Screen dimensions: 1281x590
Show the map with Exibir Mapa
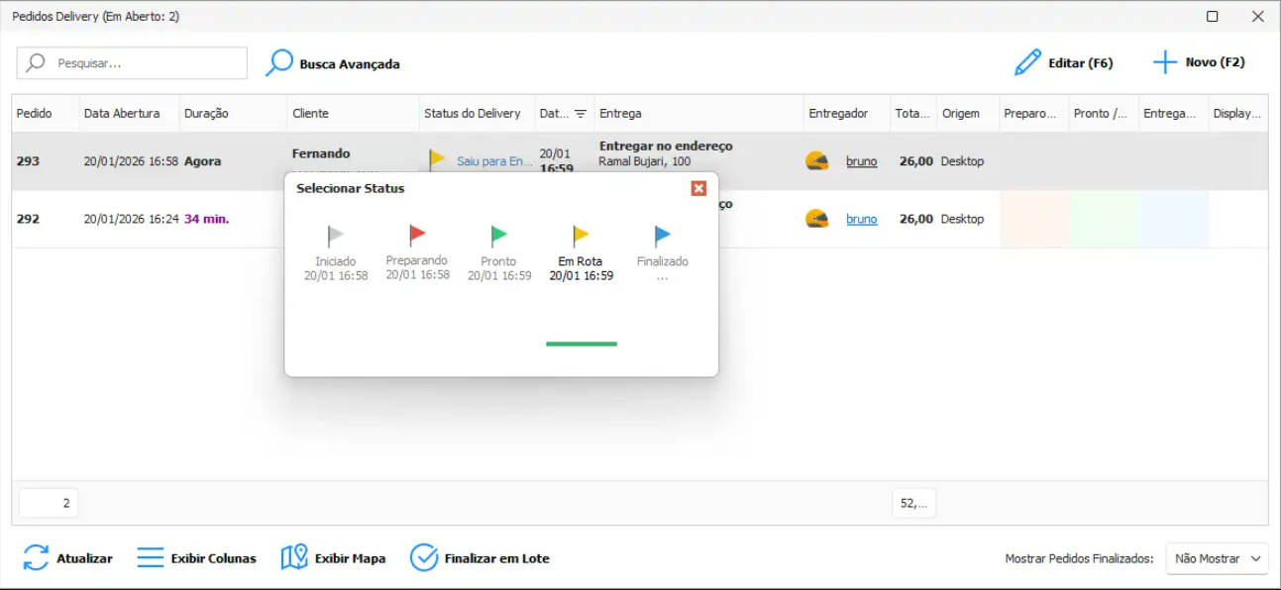coord(333,558)
